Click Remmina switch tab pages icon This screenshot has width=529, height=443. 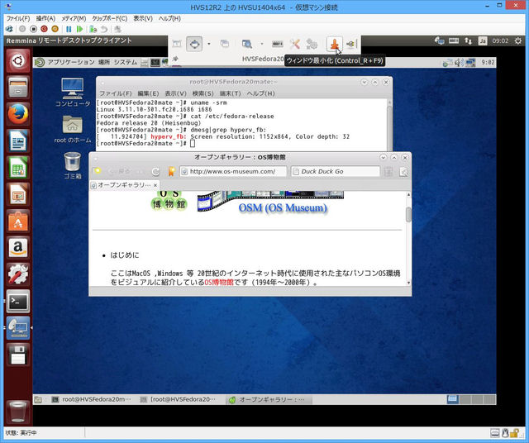pyautogui.click(x=224, y=44)
